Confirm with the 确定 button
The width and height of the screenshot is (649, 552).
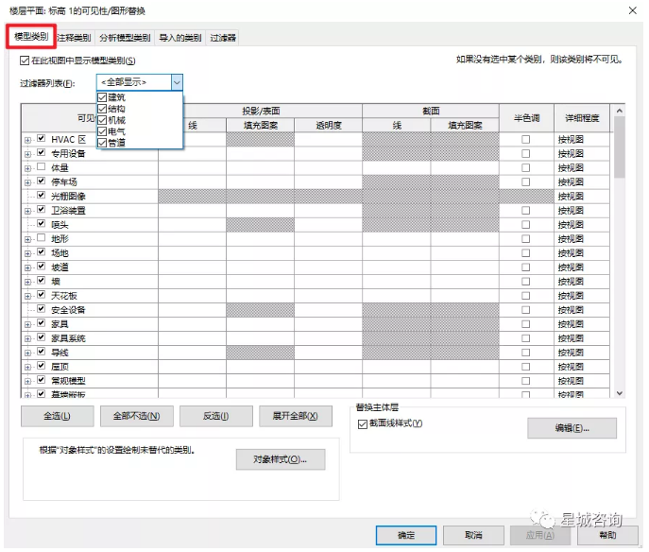(406, 535)
